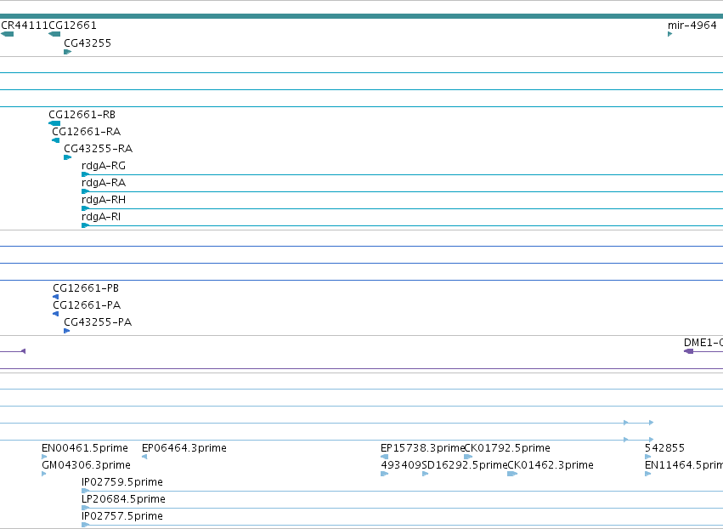Select the rdgA-RA transcript label
This screenshot has height=529, width=723.
click(104, 183)
